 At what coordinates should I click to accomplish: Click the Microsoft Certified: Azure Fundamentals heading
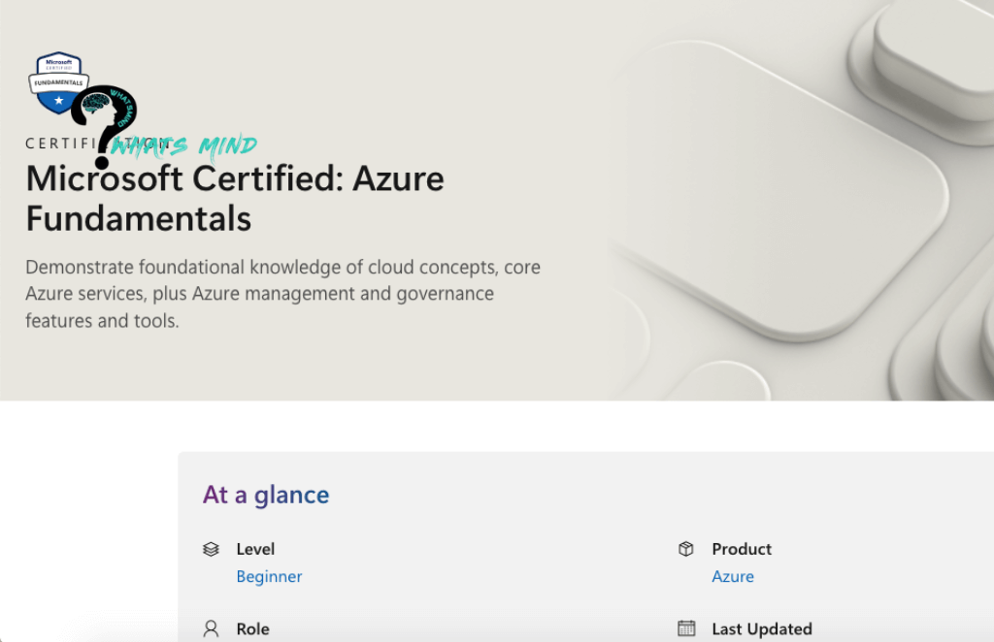pyautogui.click(x=235, y=199)
